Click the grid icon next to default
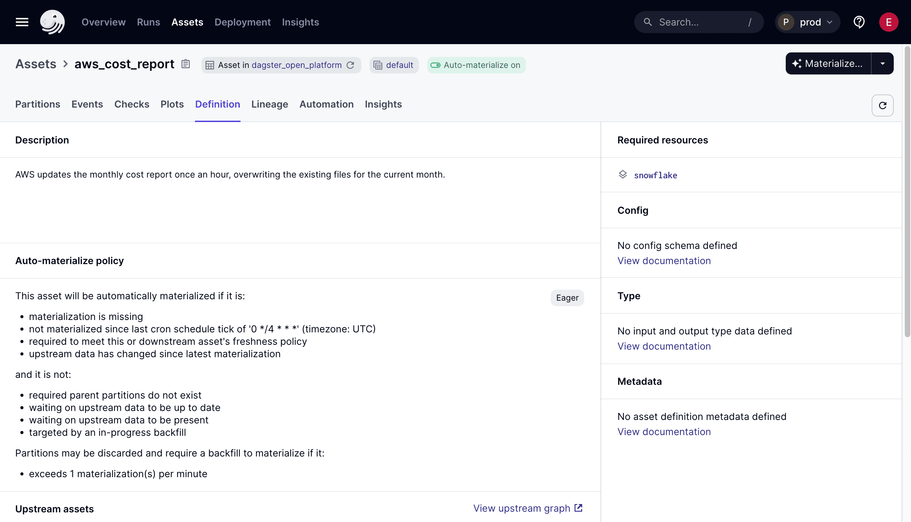The width and height of the screenshot is (911, 522). pyautogui.click(x=378, y=65)
